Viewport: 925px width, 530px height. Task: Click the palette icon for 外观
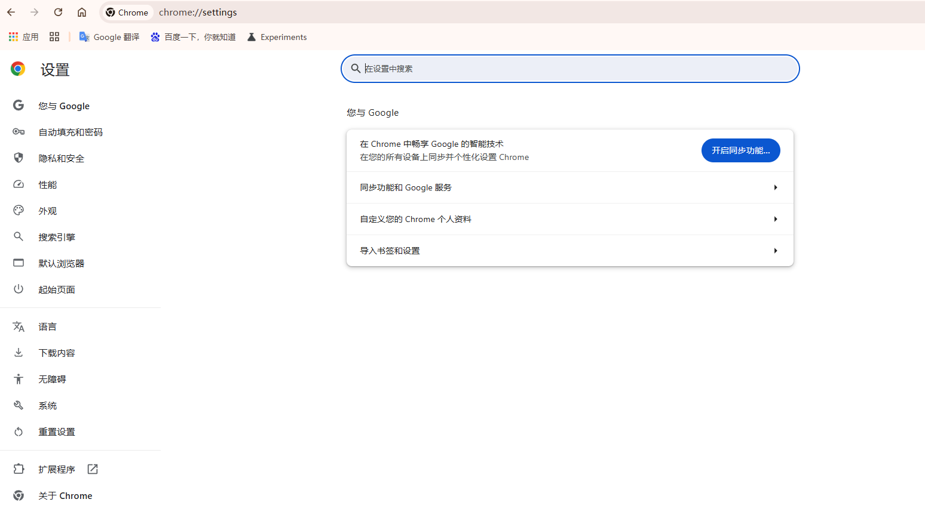19,211
